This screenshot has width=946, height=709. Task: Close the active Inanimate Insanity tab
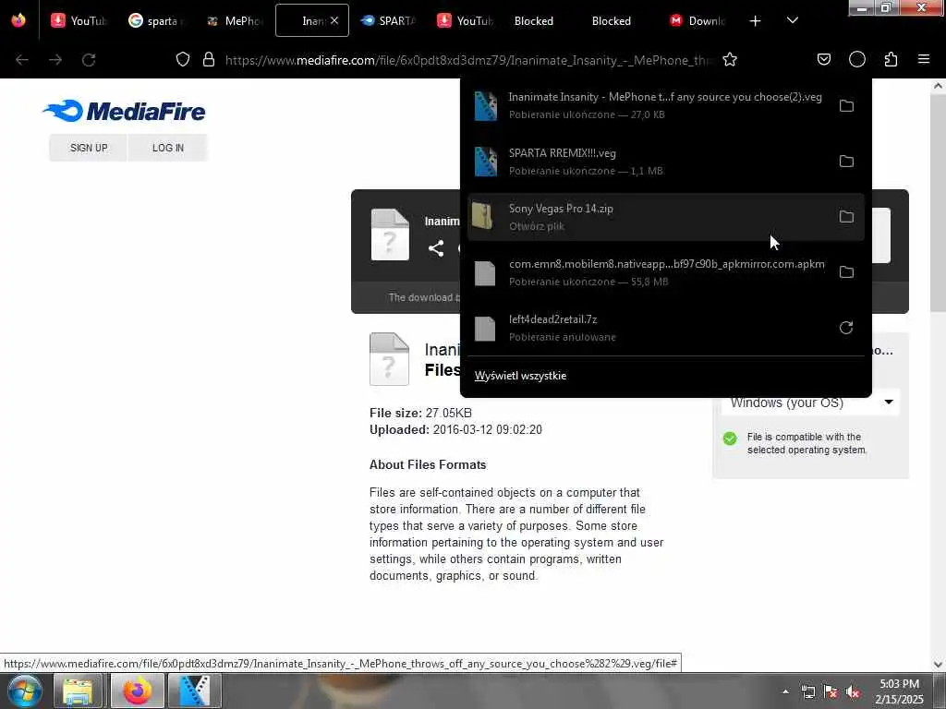click(334, 20)
